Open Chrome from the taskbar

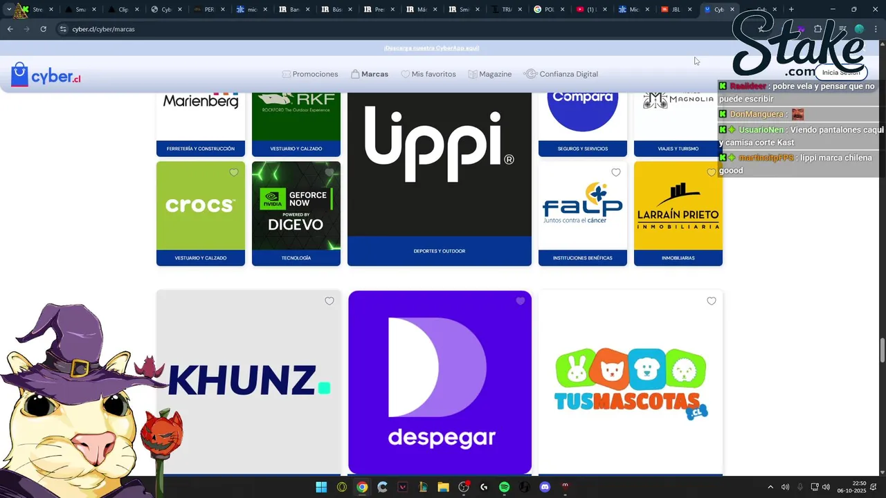362,487
